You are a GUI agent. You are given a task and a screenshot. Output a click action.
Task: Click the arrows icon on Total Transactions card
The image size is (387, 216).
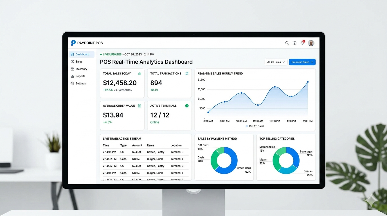point(187,73)
